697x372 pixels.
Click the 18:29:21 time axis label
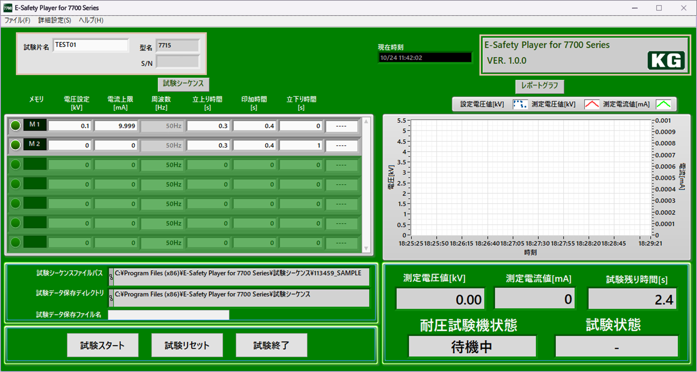click(650, 244)
